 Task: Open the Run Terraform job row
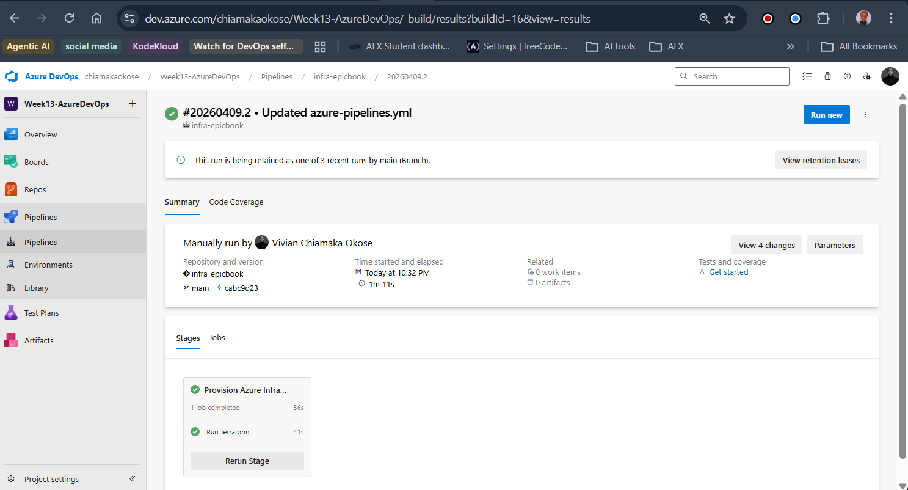coord(247,432)
